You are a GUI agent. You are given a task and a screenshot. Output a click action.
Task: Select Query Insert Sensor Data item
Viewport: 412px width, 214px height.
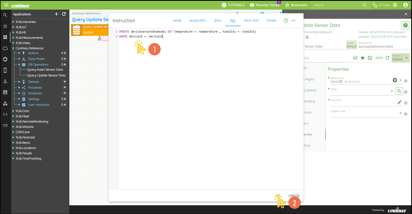(45, 70)
